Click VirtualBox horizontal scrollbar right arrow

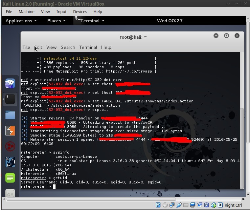click(x=243, y=199)
